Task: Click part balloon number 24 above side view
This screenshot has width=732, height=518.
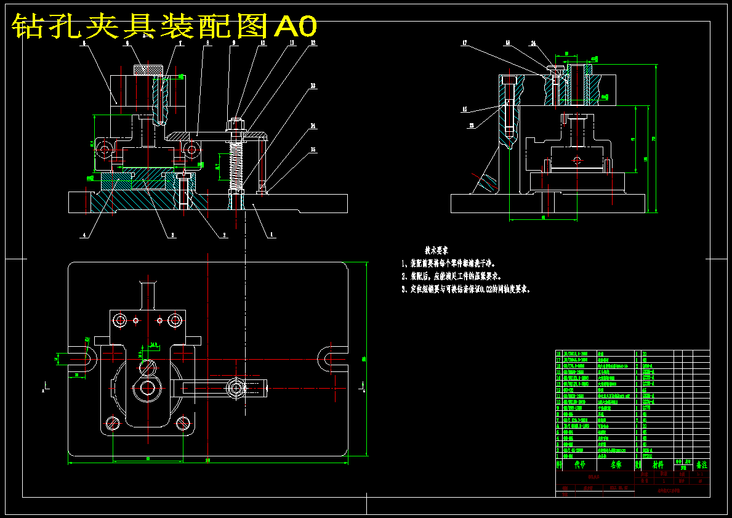Action: point(533,43)
